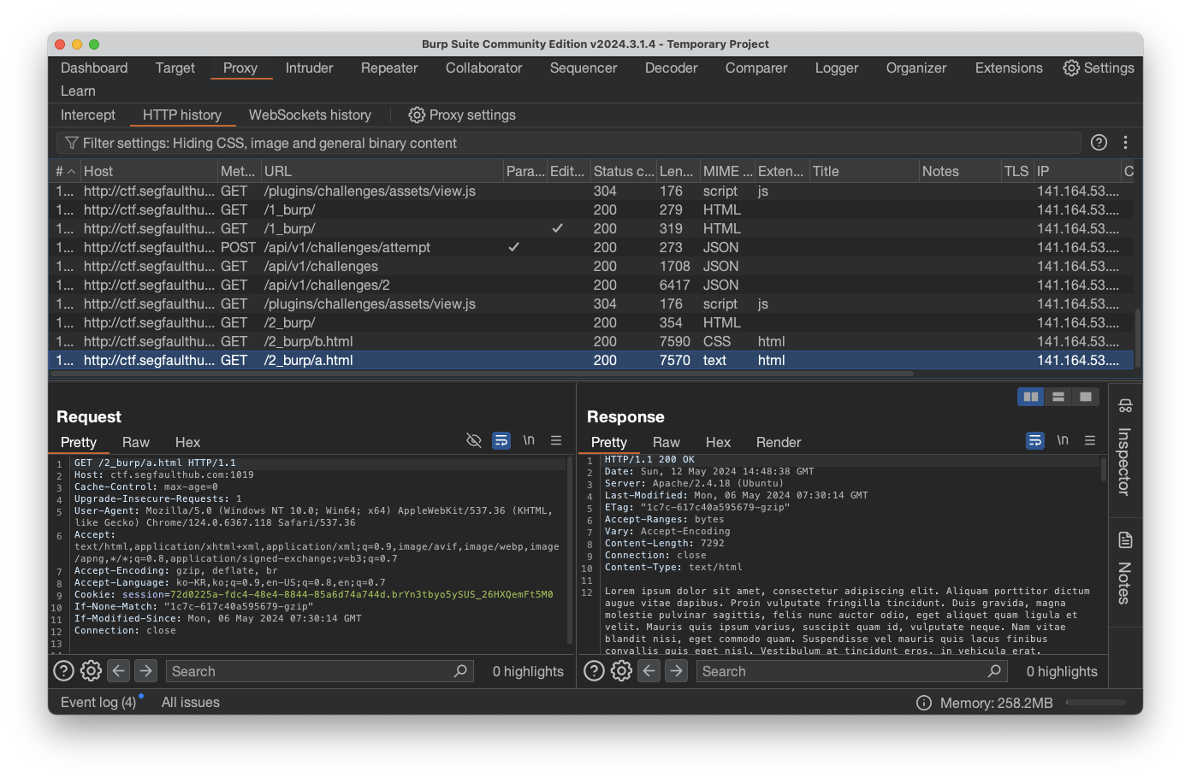Image resolution: width=1191 pixels, height=778 pixels.
Task: Sort by the Length column header
Action: click(x=678, y=171)
